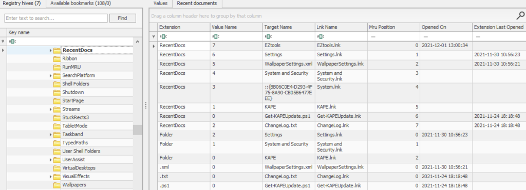Select the EZtools target name cell

[x=289, y=46]
